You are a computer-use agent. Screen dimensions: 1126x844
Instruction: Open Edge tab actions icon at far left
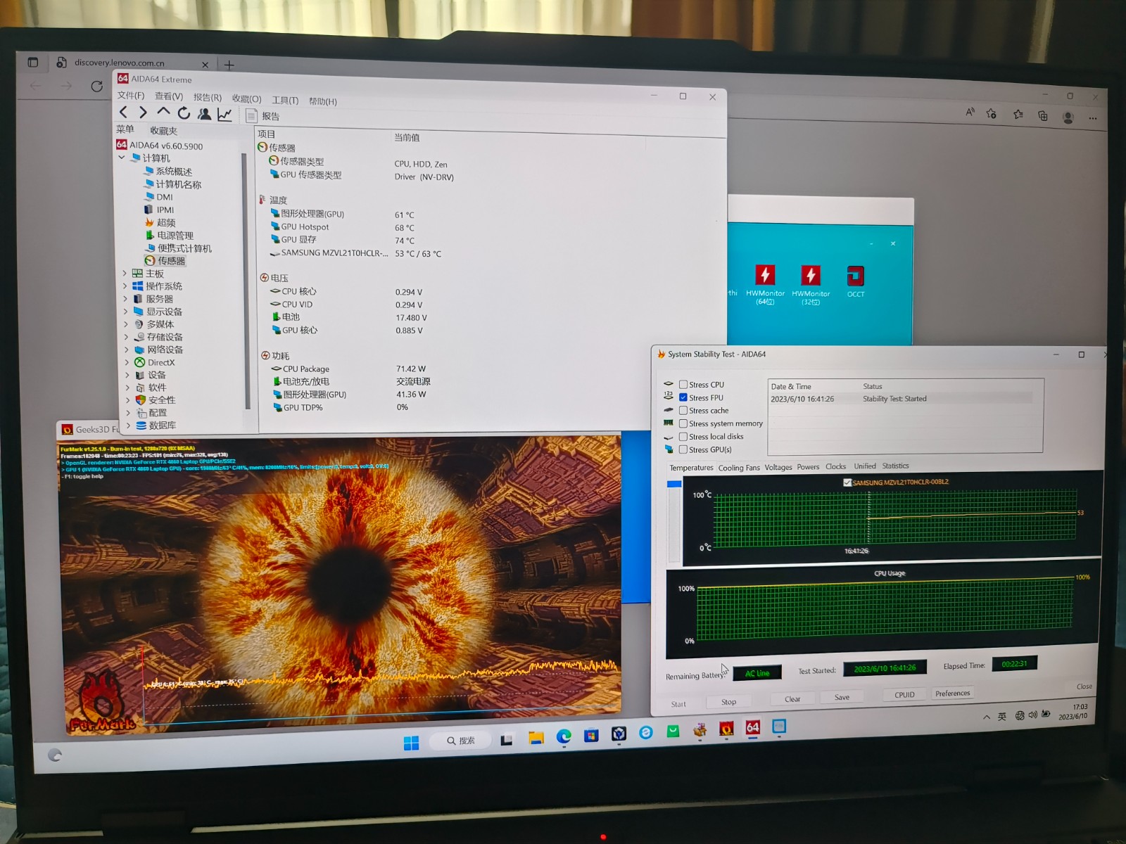click(x=32, y=62)
